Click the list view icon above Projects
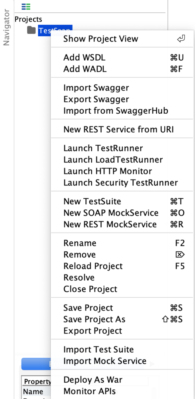The image size is (195, 399). (x=26, y=7)
